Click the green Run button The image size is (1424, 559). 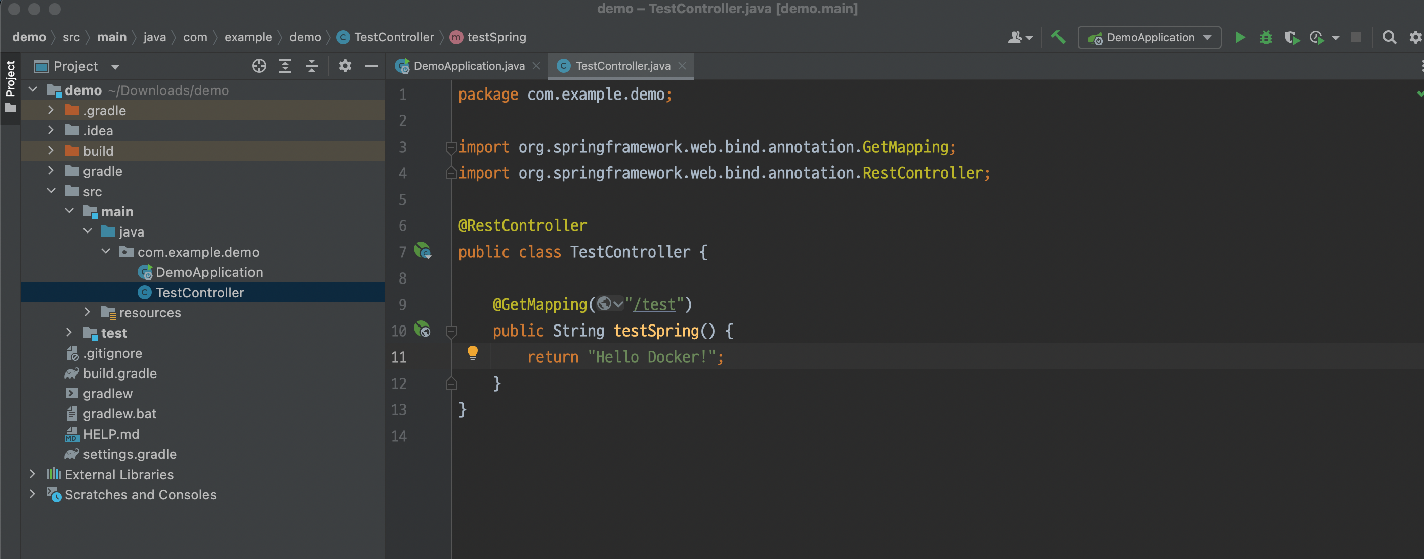coord(1240,37)
